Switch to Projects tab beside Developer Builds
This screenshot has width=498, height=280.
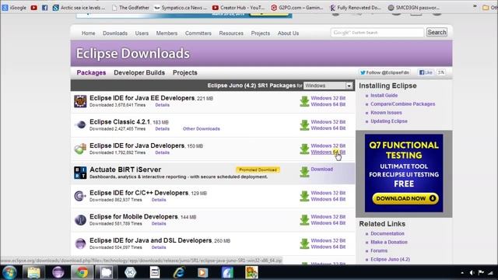point(185,72)
